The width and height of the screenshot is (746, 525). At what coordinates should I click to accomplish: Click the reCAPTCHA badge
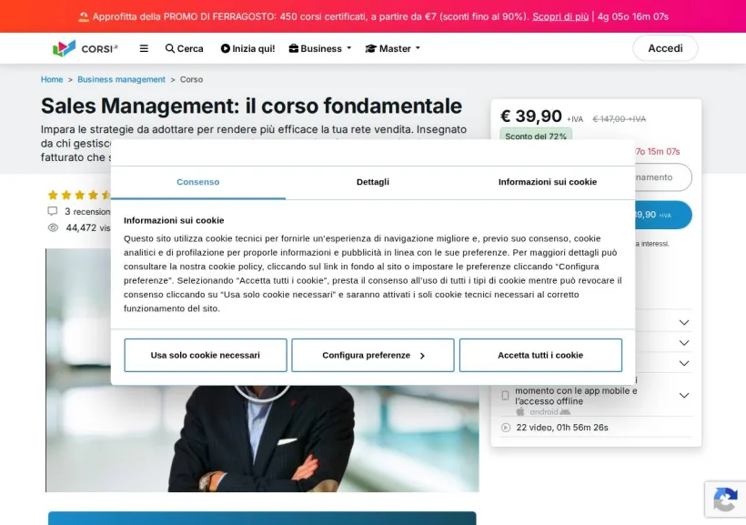[725, 500]
